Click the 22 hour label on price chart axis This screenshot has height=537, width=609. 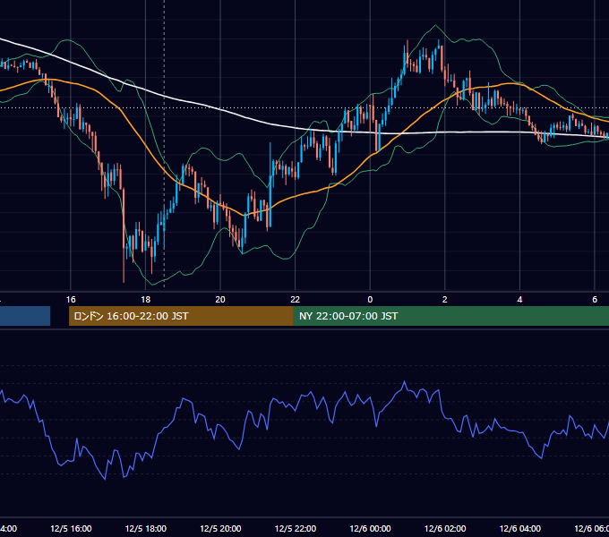click(x=296, y=300)
